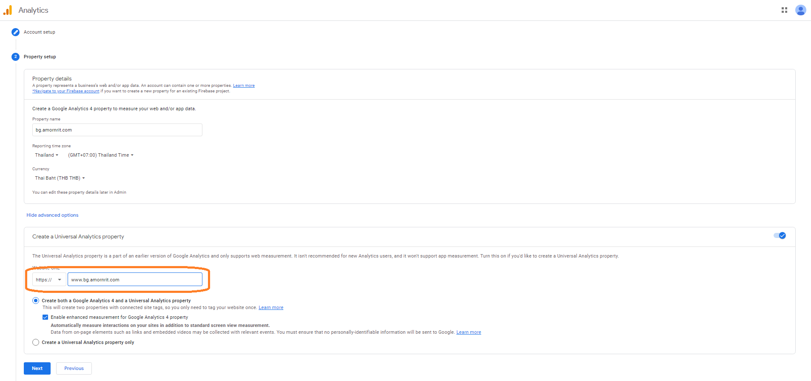Collapse section via Hide advanced options
Image resolution: width=811 pixels, height=381 pixels.
tap(52, 215)
